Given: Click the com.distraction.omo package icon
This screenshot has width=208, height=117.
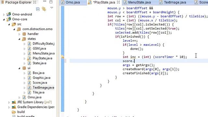Looking at the screenshot, I should 19,29.
